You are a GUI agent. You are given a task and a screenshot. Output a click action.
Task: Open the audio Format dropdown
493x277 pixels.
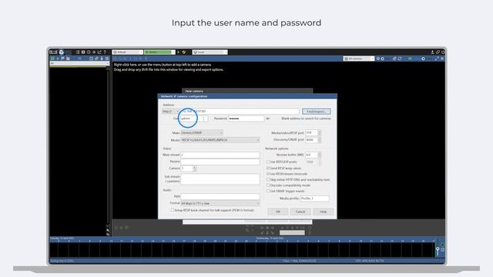click(220, 203)
